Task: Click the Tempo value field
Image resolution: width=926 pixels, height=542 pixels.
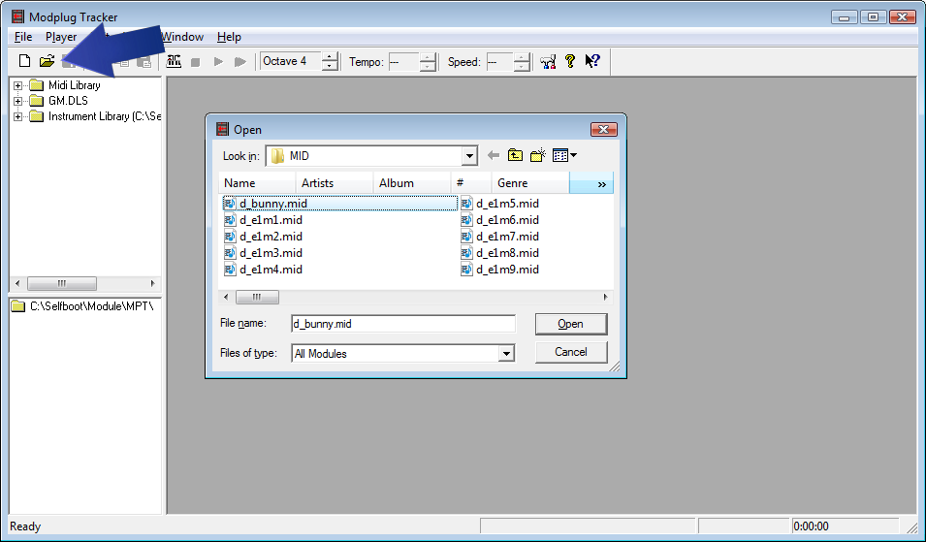Action: (x=404, y=62)
